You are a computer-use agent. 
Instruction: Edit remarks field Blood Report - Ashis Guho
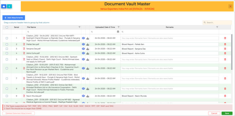pyautogui.click(x=170, y=53)
